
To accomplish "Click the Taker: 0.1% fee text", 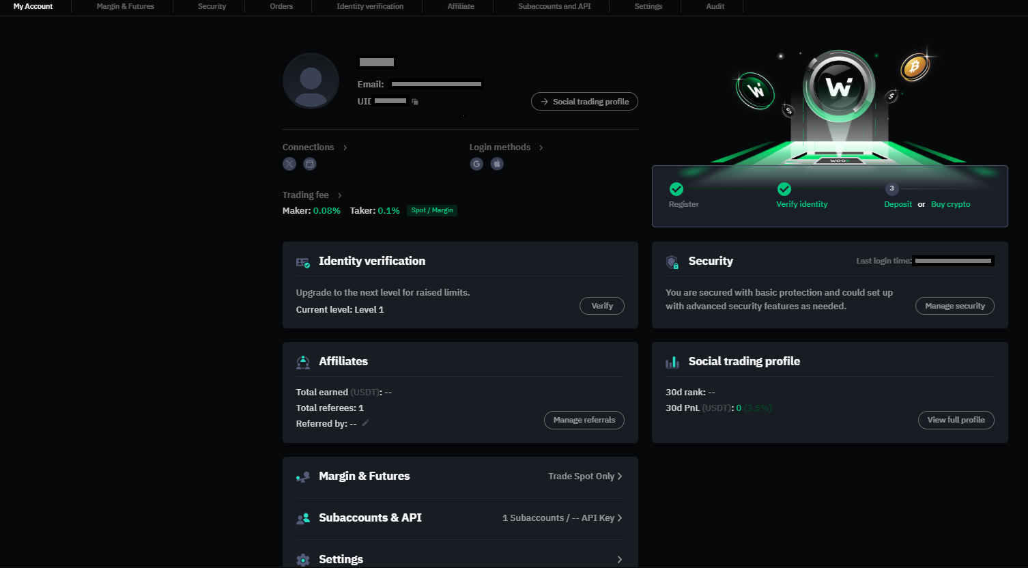I will [375, 211].
